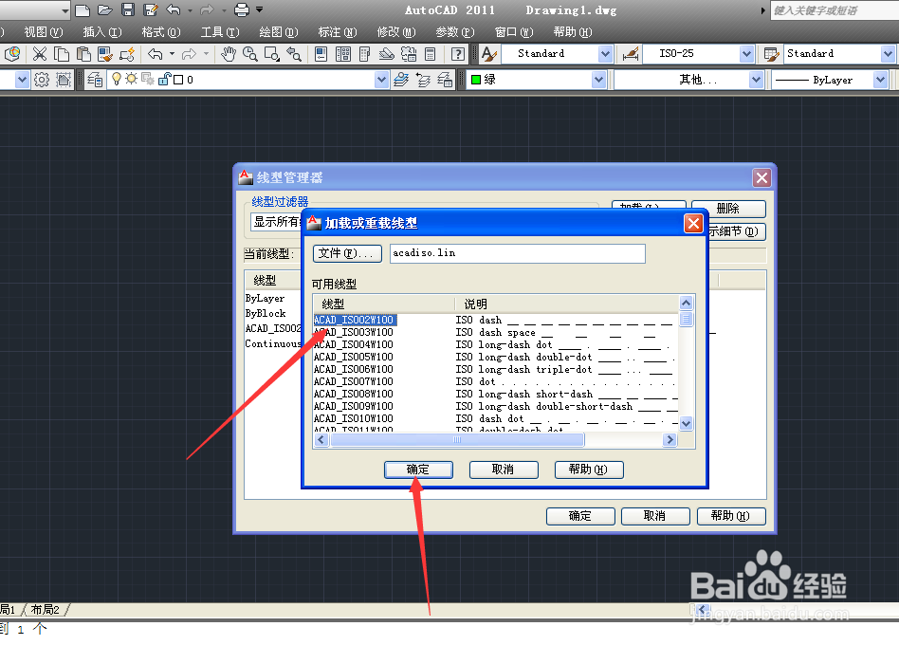This screenshot has height=645, width=899.
Task: Open the workspace switching dropdown arrow
Action: [x=22, y=80]
